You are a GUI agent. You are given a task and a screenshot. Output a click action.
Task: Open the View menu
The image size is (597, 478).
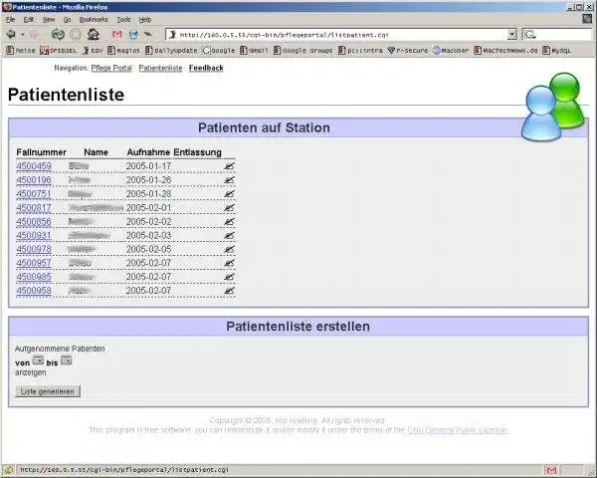coord(49,20)
